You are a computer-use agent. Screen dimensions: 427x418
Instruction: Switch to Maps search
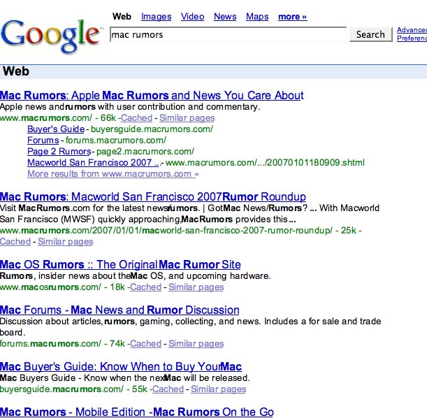(x=257, y=17)
